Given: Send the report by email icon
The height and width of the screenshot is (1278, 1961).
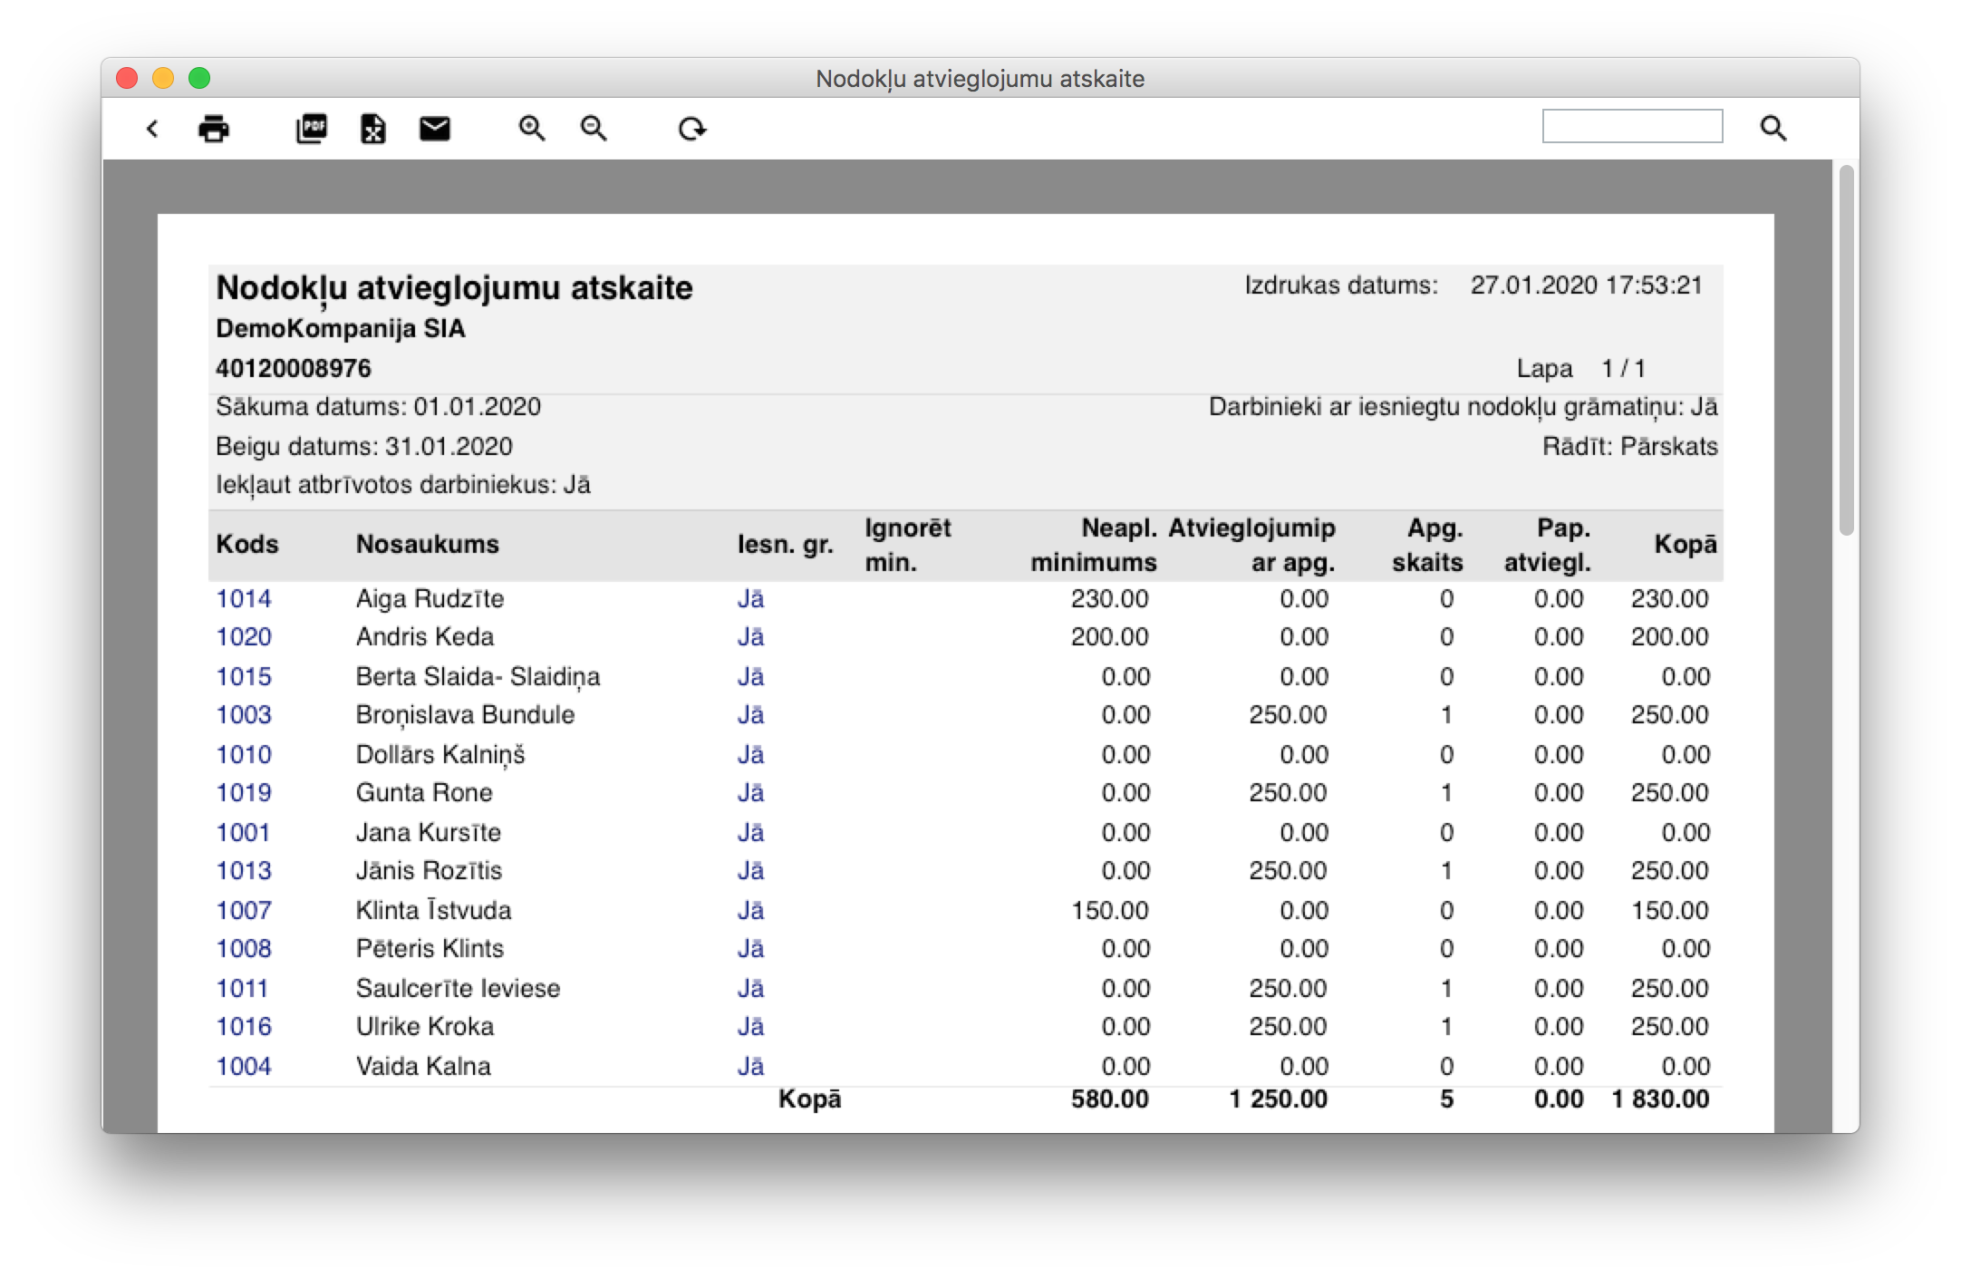Looking at the screenshot, I should click(x=435, y=129).
